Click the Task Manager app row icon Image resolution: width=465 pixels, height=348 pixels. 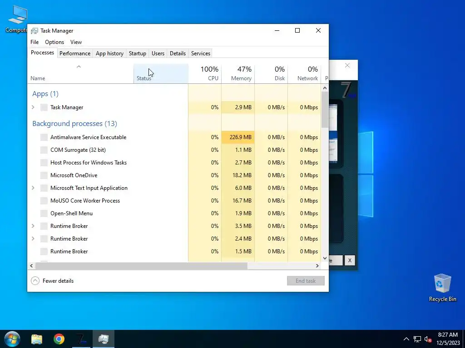click(x=44, y=107)
